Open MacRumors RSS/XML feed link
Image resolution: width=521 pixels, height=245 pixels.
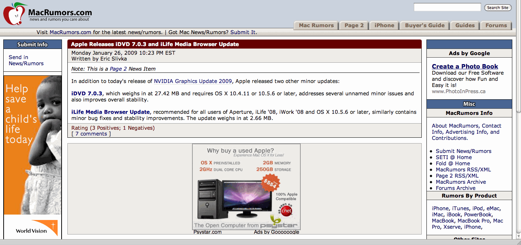pos(463,170)
